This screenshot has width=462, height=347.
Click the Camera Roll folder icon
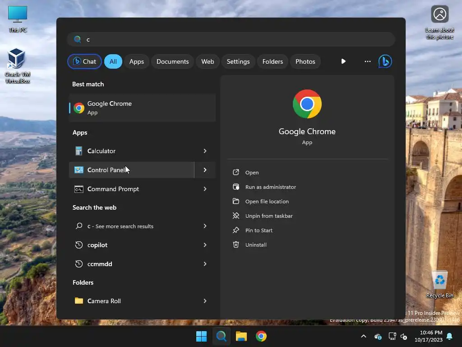pyautogui.click(x=79, y=300)
